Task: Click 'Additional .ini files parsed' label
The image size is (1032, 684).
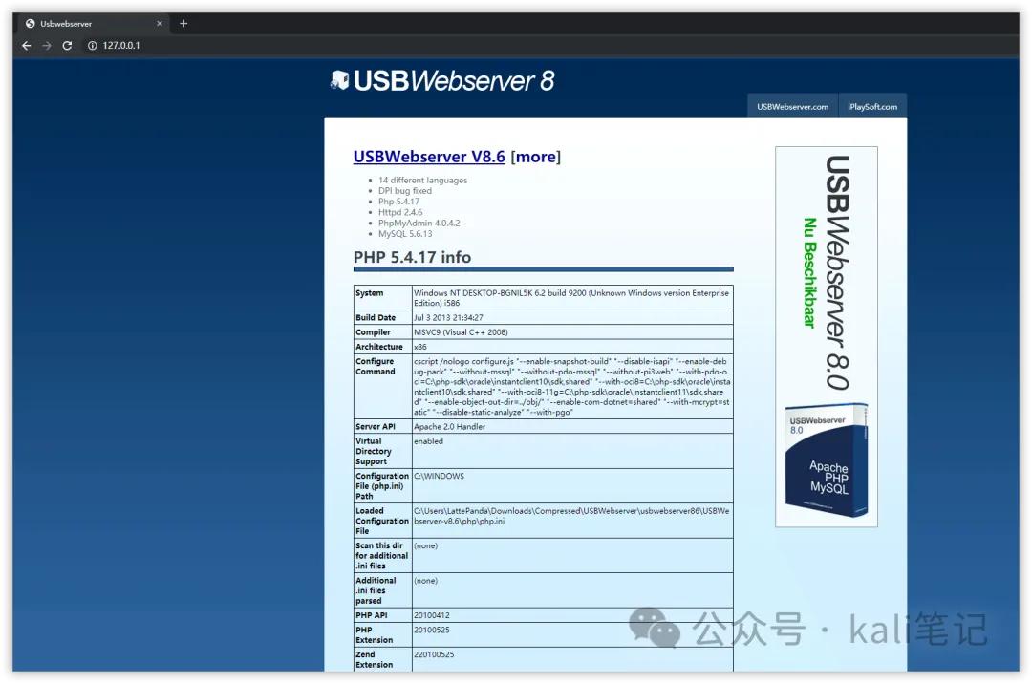Action: pyautogui.click(x=376, y=590)
